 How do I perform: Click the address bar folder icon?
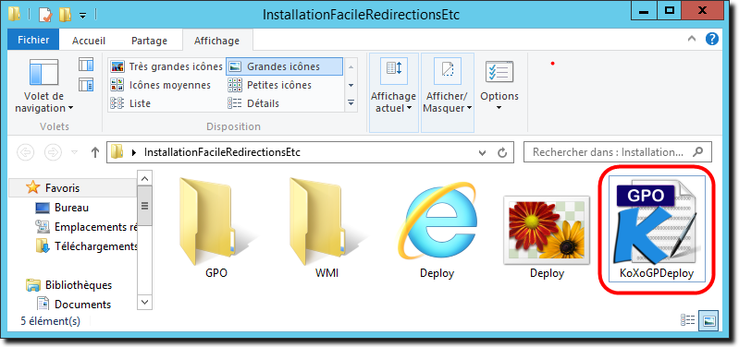coord(117,152)
